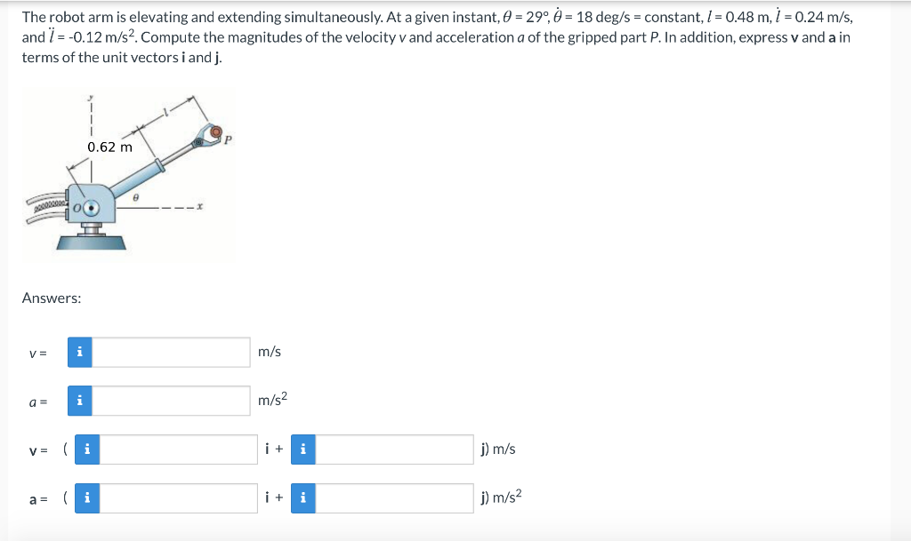Click the info icon beside the a magnitude field
This screenshot has height=541, width=911.
79,402
